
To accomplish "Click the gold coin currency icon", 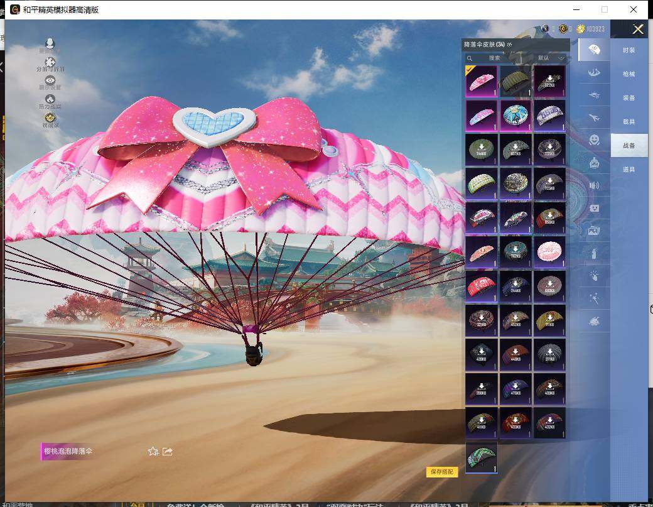I will (581, 29).
